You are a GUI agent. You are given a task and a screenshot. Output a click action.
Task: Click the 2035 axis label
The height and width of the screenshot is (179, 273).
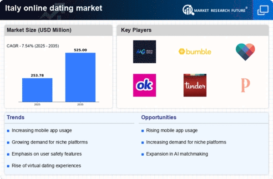point(81,104)
